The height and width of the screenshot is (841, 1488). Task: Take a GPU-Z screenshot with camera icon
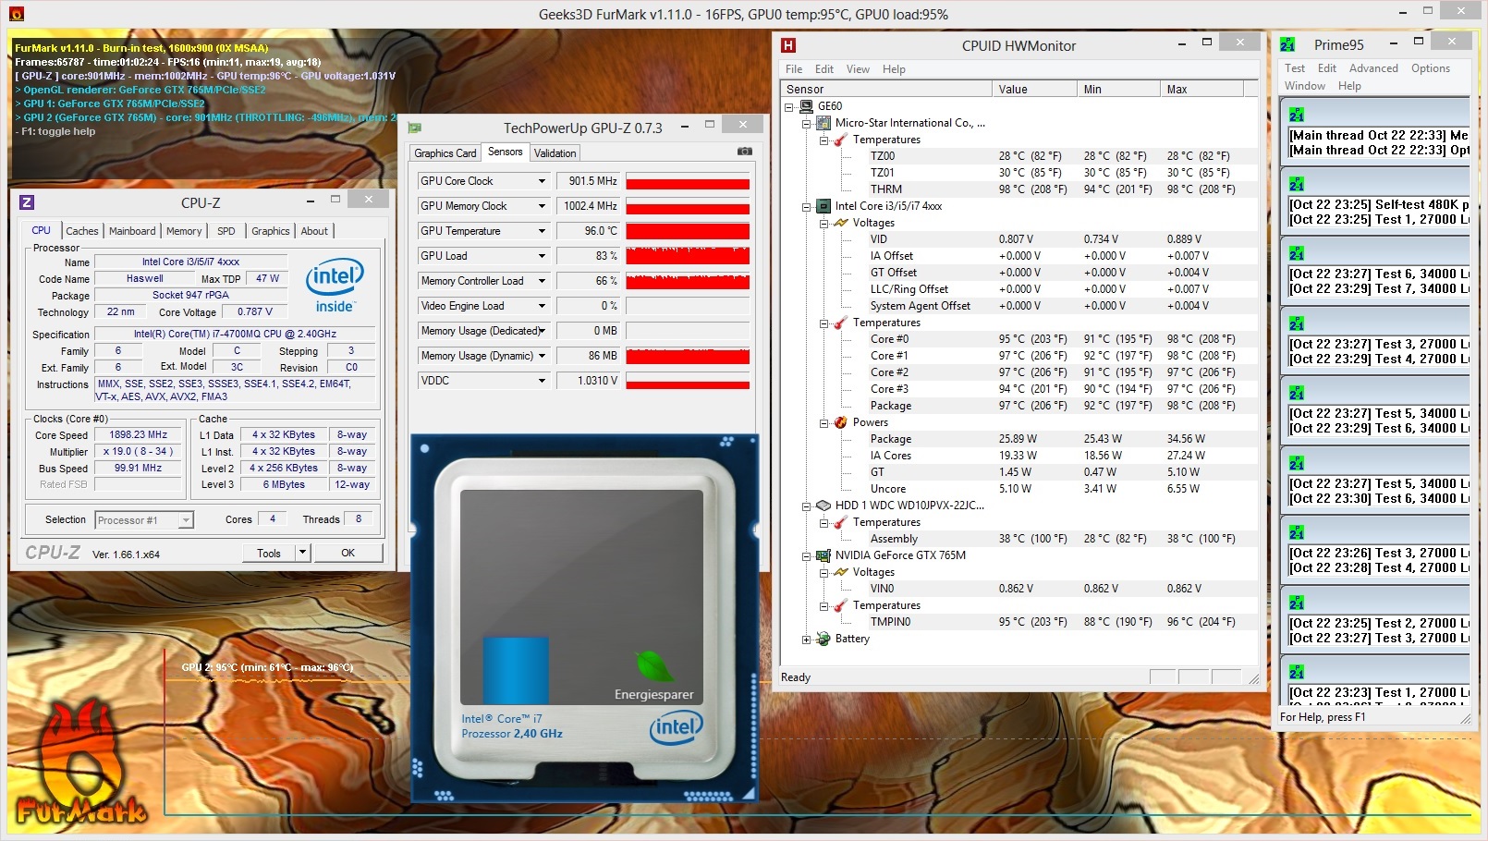click(745, 152)
